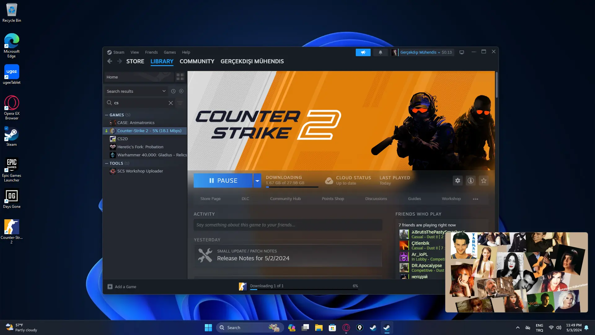595x335 pixels.
Task: Open the Release Notes patch tools icon
Action: [205, 255]
